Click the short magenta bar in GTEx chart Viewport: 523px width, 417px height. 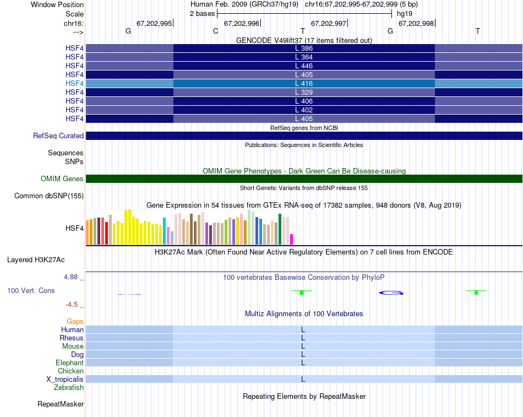(292, 240)
